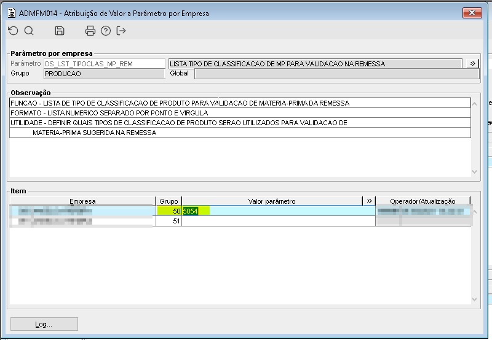Print with the printer icon
Screen dimensions: 492x340
point(90,31)
